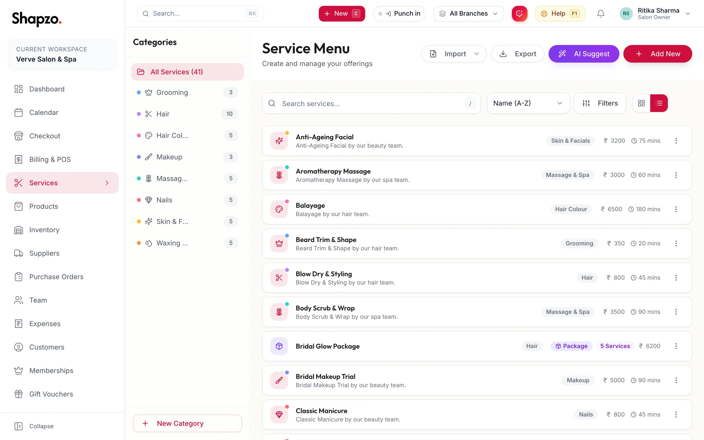Open options menu for Aromatherapy Massage
This screenshot has height=440, width=704.
(676, 175)
